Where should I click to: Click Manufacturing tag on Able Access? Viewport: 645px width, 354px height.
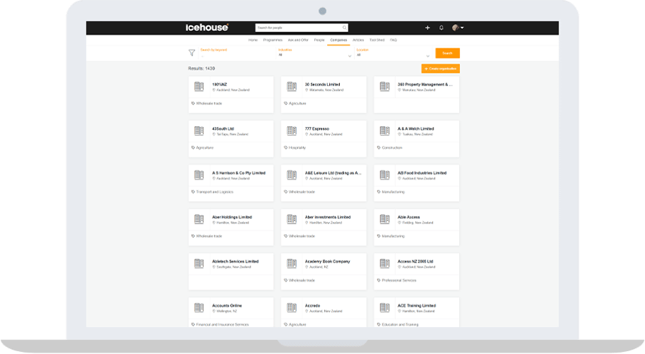pyautogui.click(x=393, y=236)
